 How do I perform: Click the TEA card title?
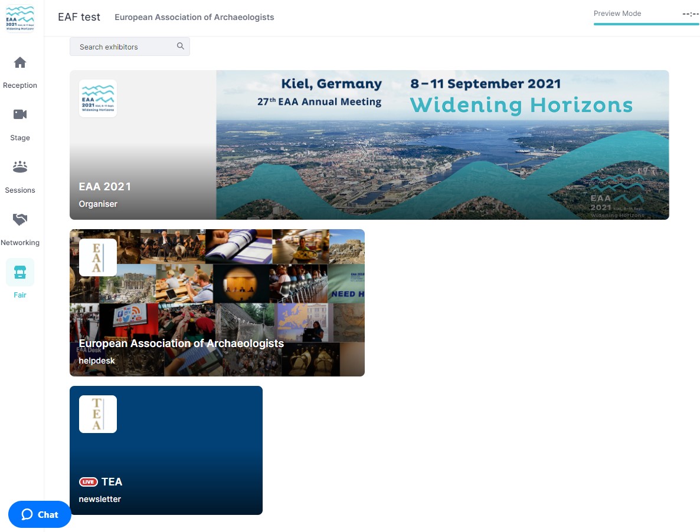(x=112, y=482)
